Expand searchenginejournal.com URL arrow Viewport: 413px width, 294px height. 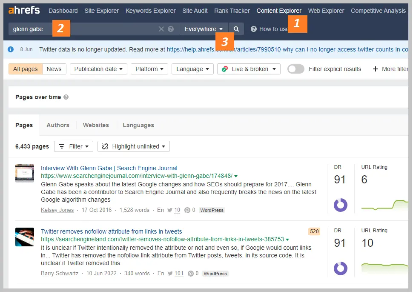pos(236,176)
